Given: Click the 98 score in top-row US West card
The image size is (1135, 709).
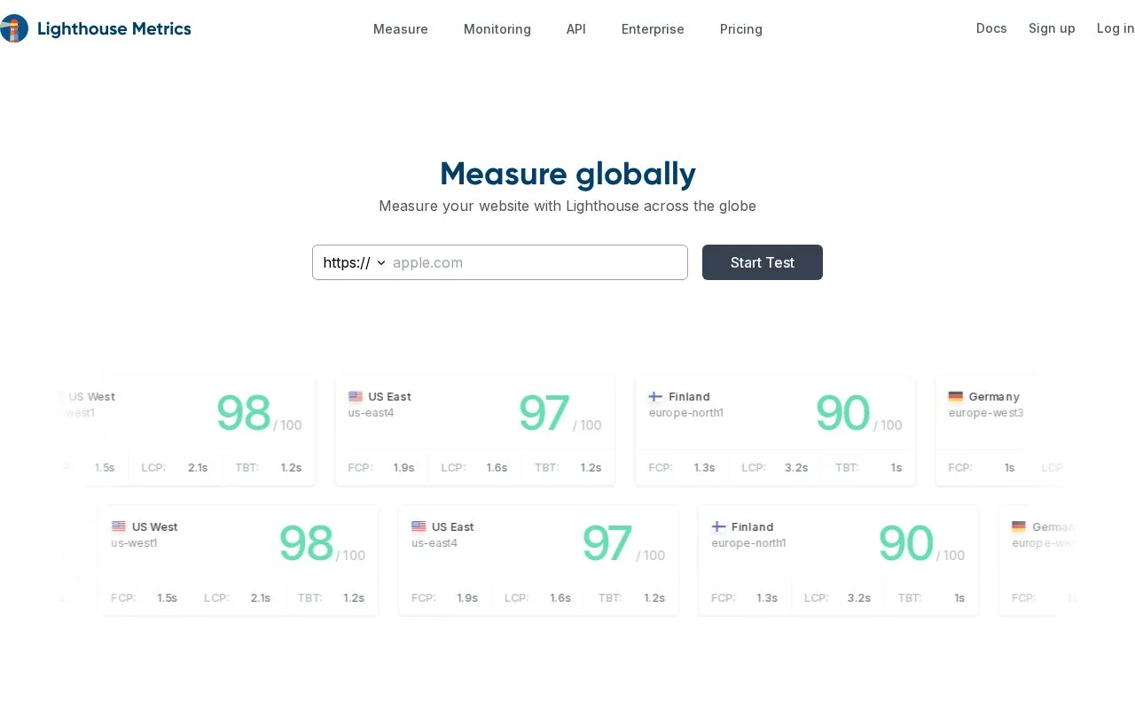Looking at the screenshot, I should tap(243, 413).
